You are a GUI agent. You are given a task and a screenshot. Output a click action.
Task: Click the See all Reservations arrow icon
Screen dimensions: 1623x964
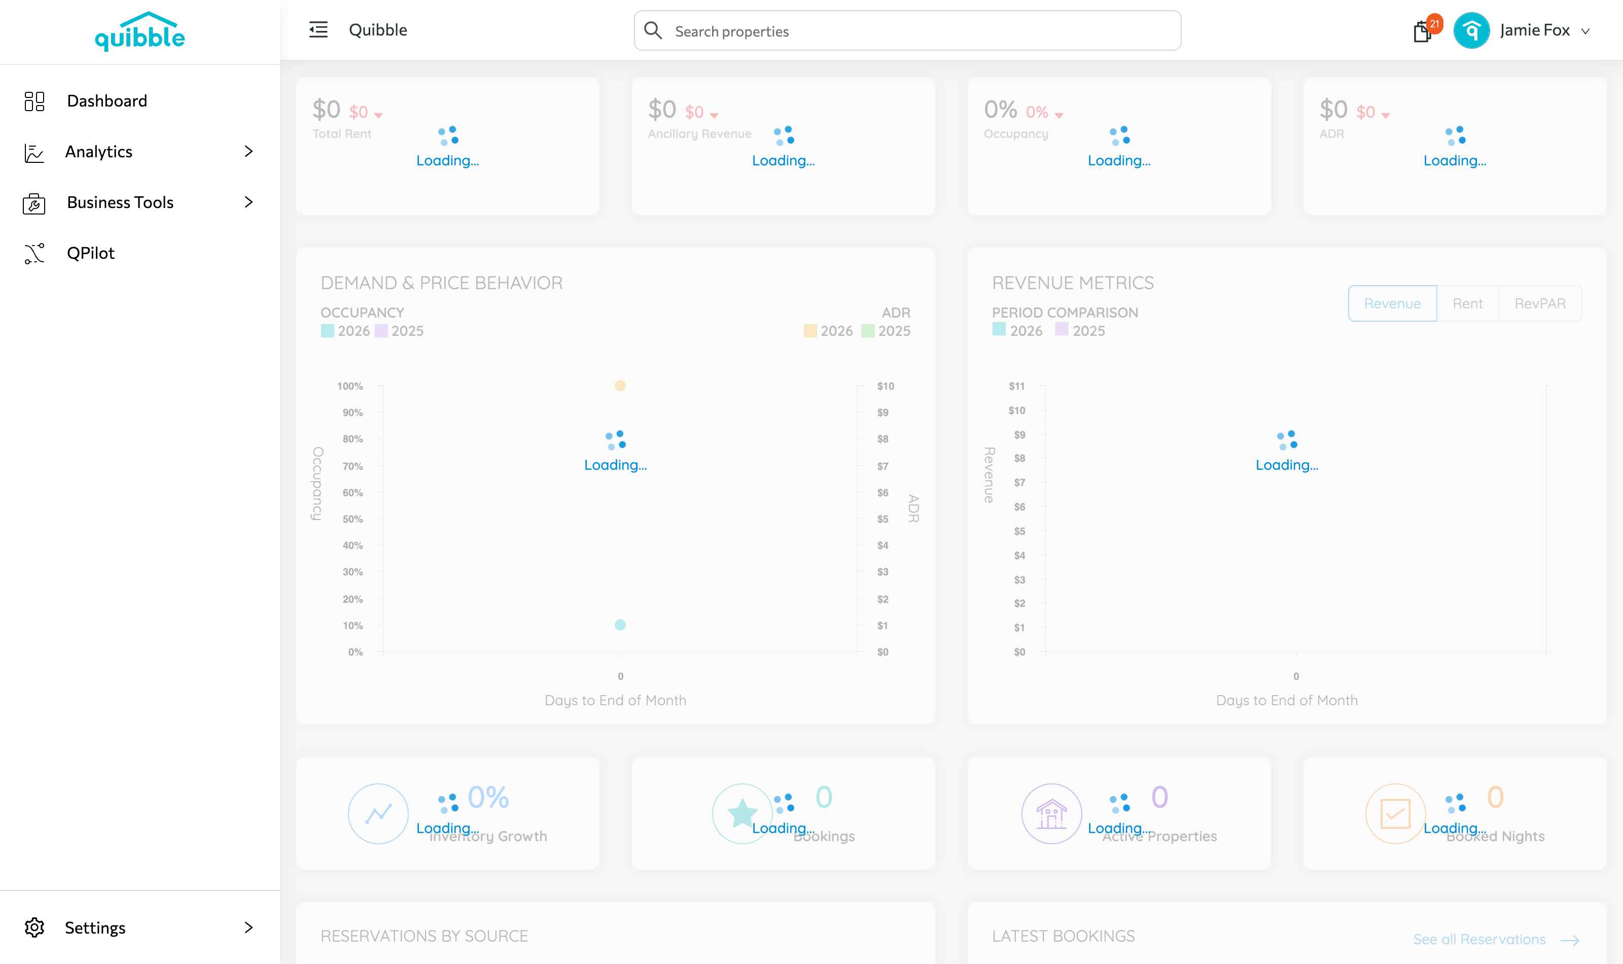pos(1570,940)
